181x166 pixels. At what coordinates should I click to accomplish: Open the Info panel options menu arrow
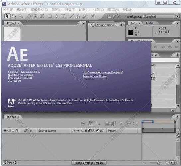tap(178, 23)
